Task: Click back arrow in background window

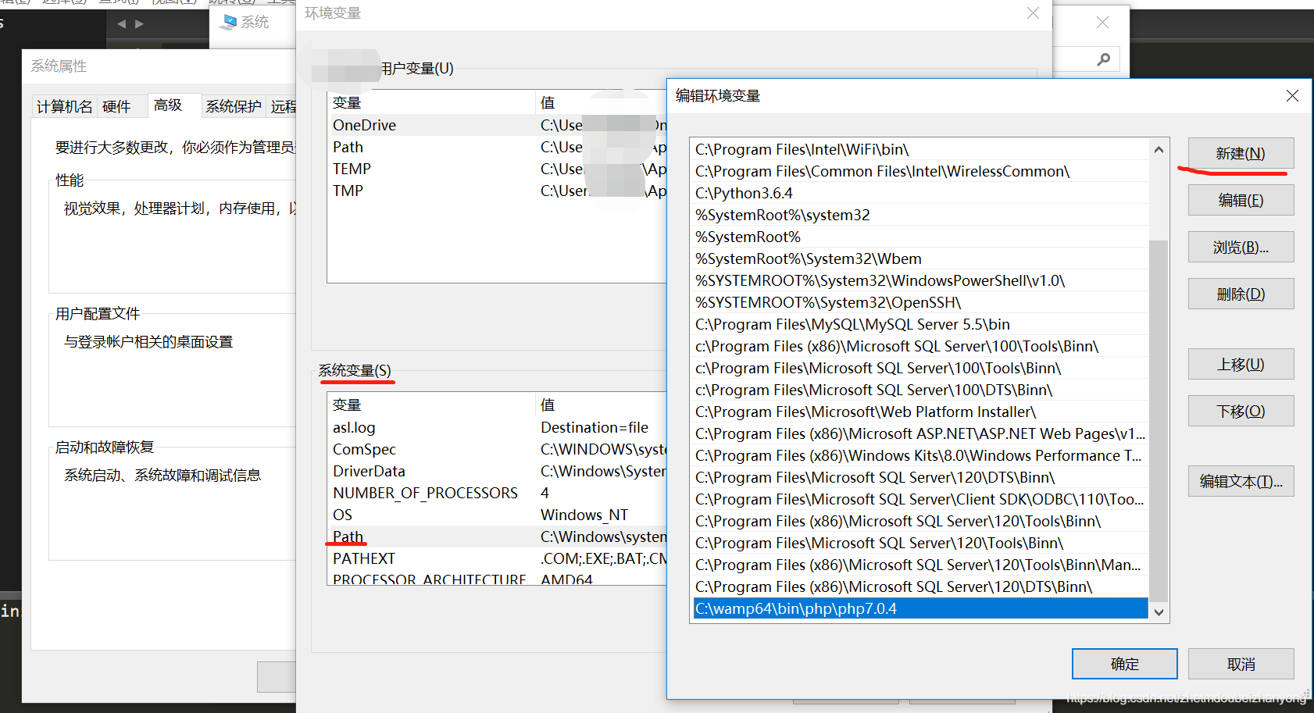Action: [x=121, y=23]
